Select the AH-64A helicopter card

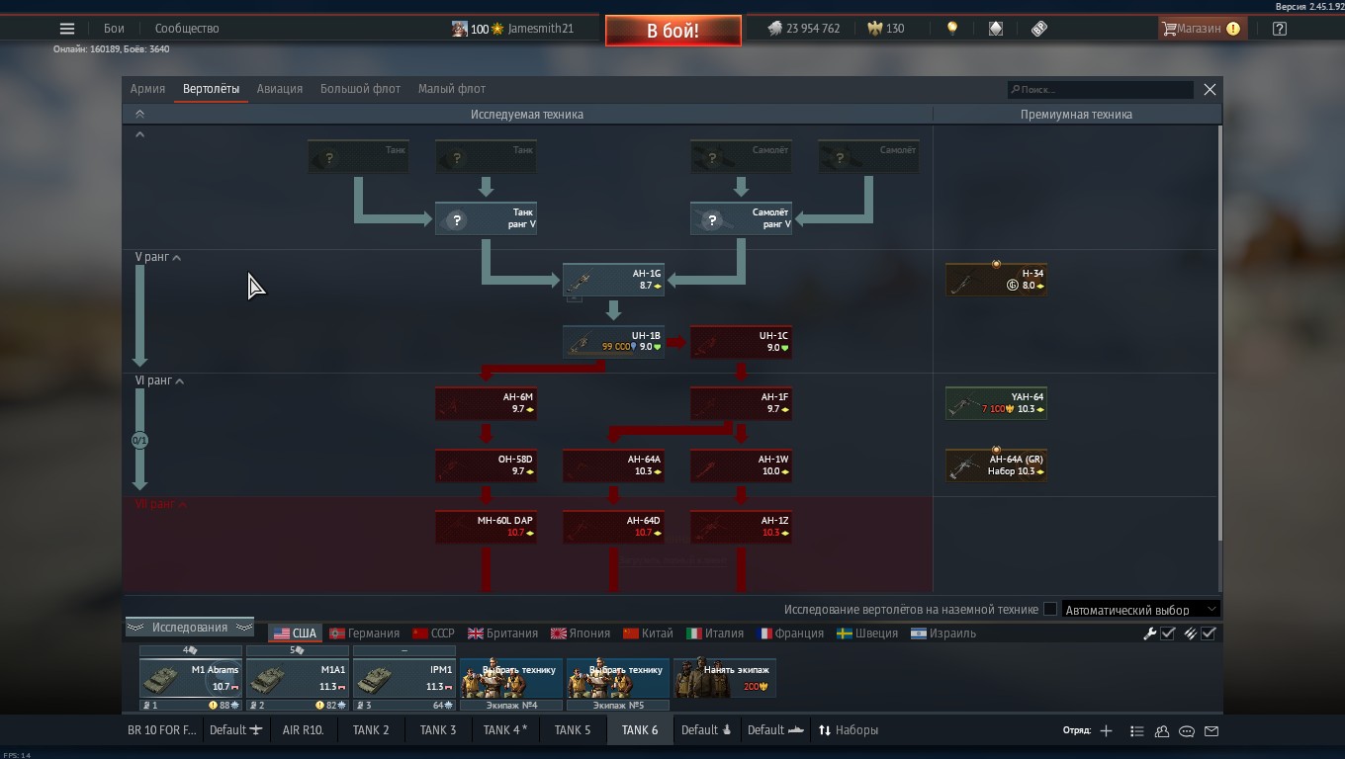pyautogui.click(x=613, y=465)
